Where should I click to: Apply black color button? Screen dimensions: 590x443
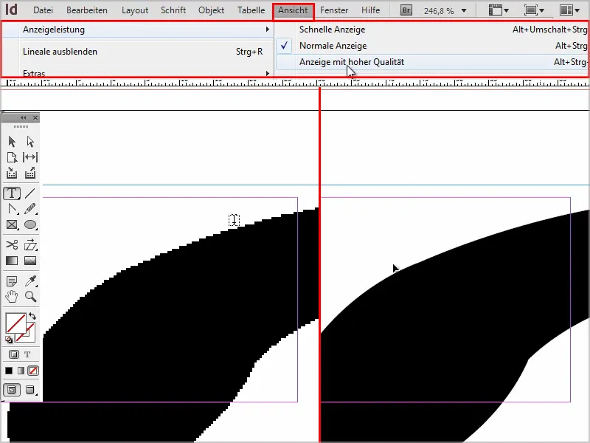click(9, 371)
